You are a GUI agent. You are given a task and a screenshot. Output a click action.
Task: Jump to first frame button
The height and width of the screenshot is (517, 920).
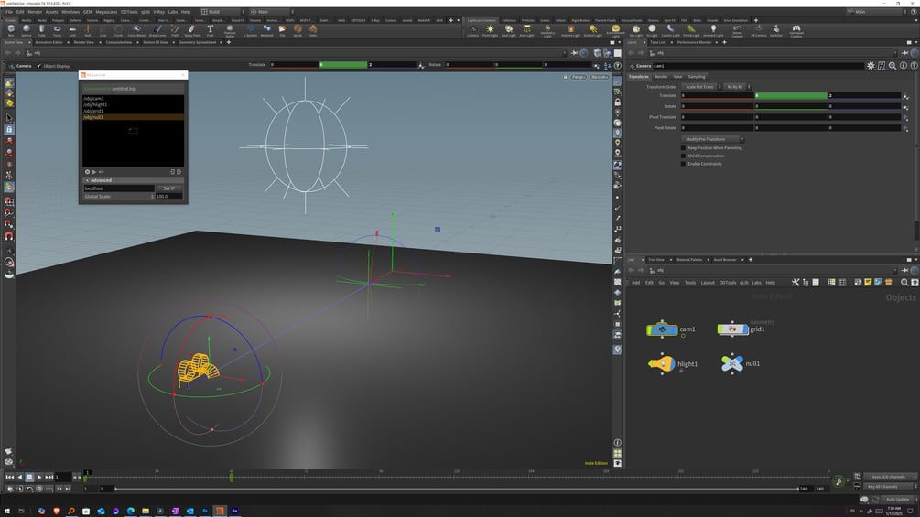coord(9,477)
